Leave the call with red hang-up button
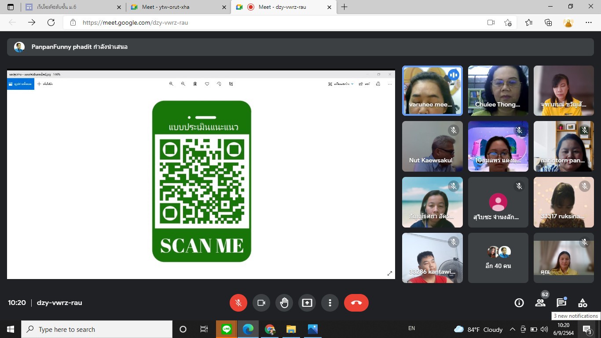This screenshot has height=338, width=601. click(356, 303)
